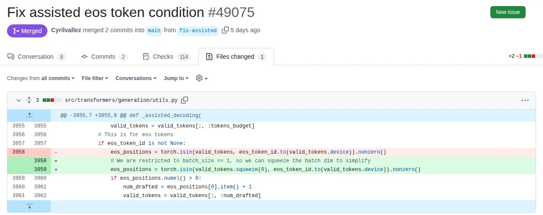Copy the fix-assisted branch name

tap(225, 30)
